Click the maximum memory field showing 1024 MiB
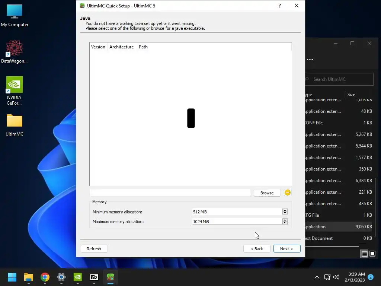Viewport: 381px width, 286px height. click(237, 222)
